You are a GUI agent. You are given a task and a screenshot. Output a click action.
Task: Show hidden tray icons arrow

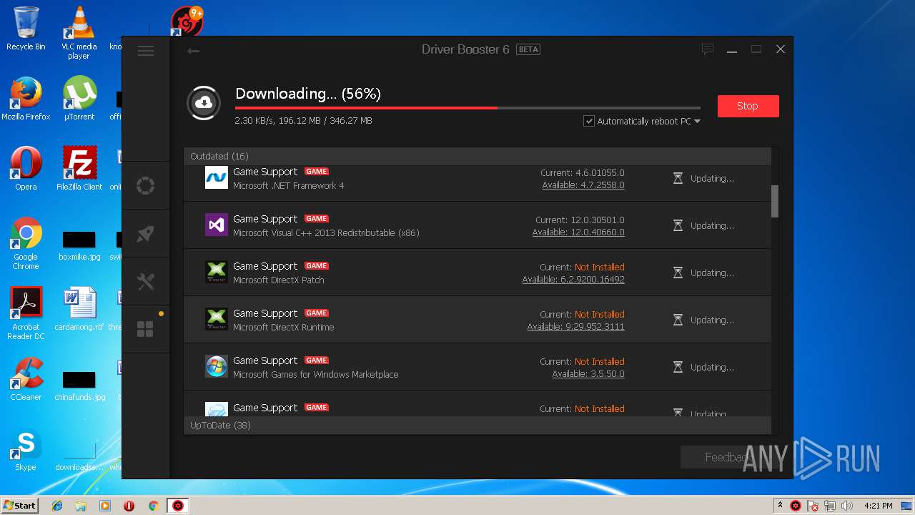(780, 506)
